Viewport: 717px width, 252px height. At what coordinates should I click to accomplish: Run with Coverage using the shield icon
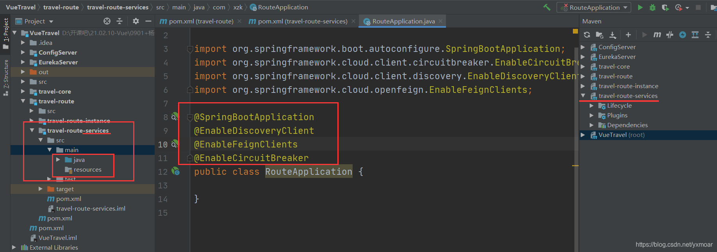pos(665,7)
